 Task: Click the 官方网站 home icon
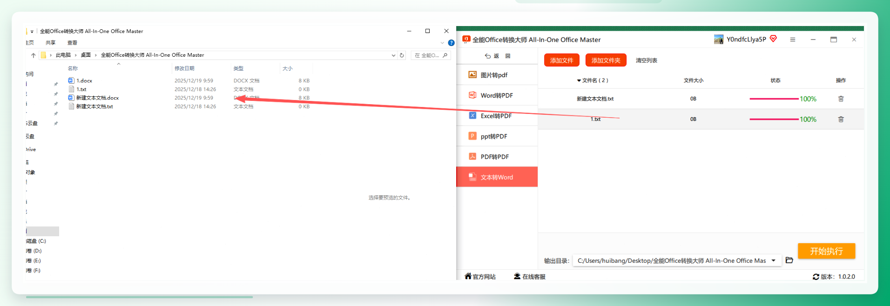pos(468,276)
